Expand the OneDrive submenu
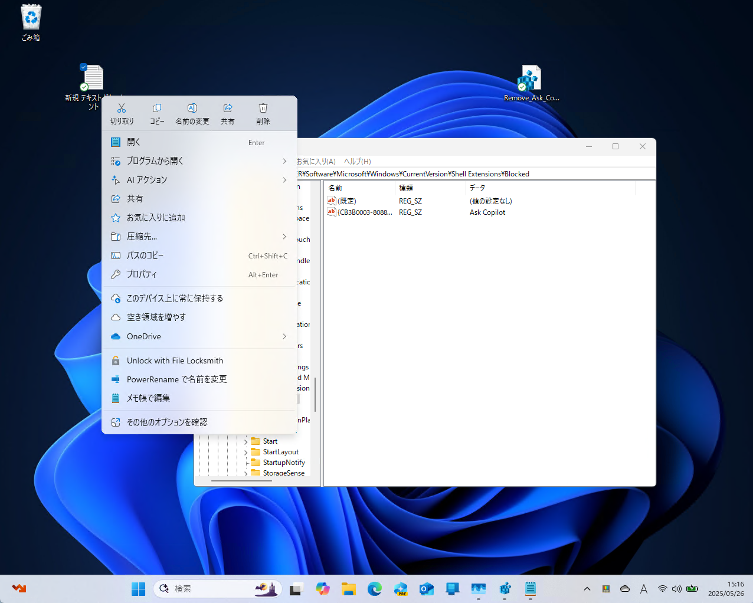Image resolution: width=753 pixels, height=603 pixels. [199, 336]
